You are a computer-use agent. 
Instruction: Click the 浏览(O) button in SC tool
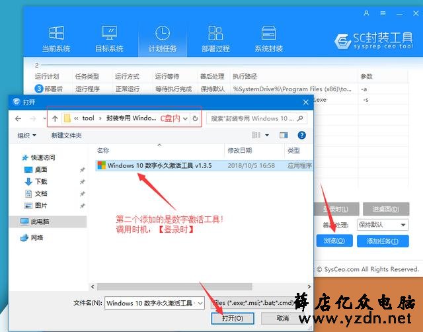(334, 241)
